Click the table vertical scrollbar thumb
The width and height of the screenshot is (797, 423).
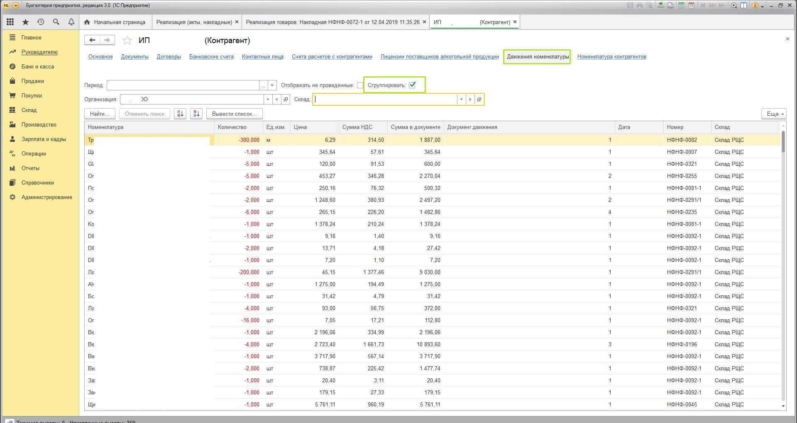click(783, 142)
